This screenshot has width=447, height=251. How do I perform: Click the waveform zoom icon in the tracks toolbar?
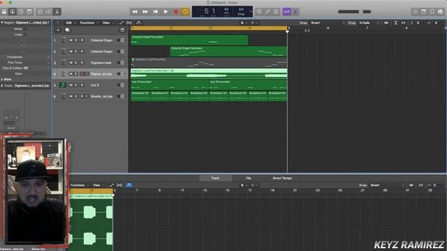point(386,23)
